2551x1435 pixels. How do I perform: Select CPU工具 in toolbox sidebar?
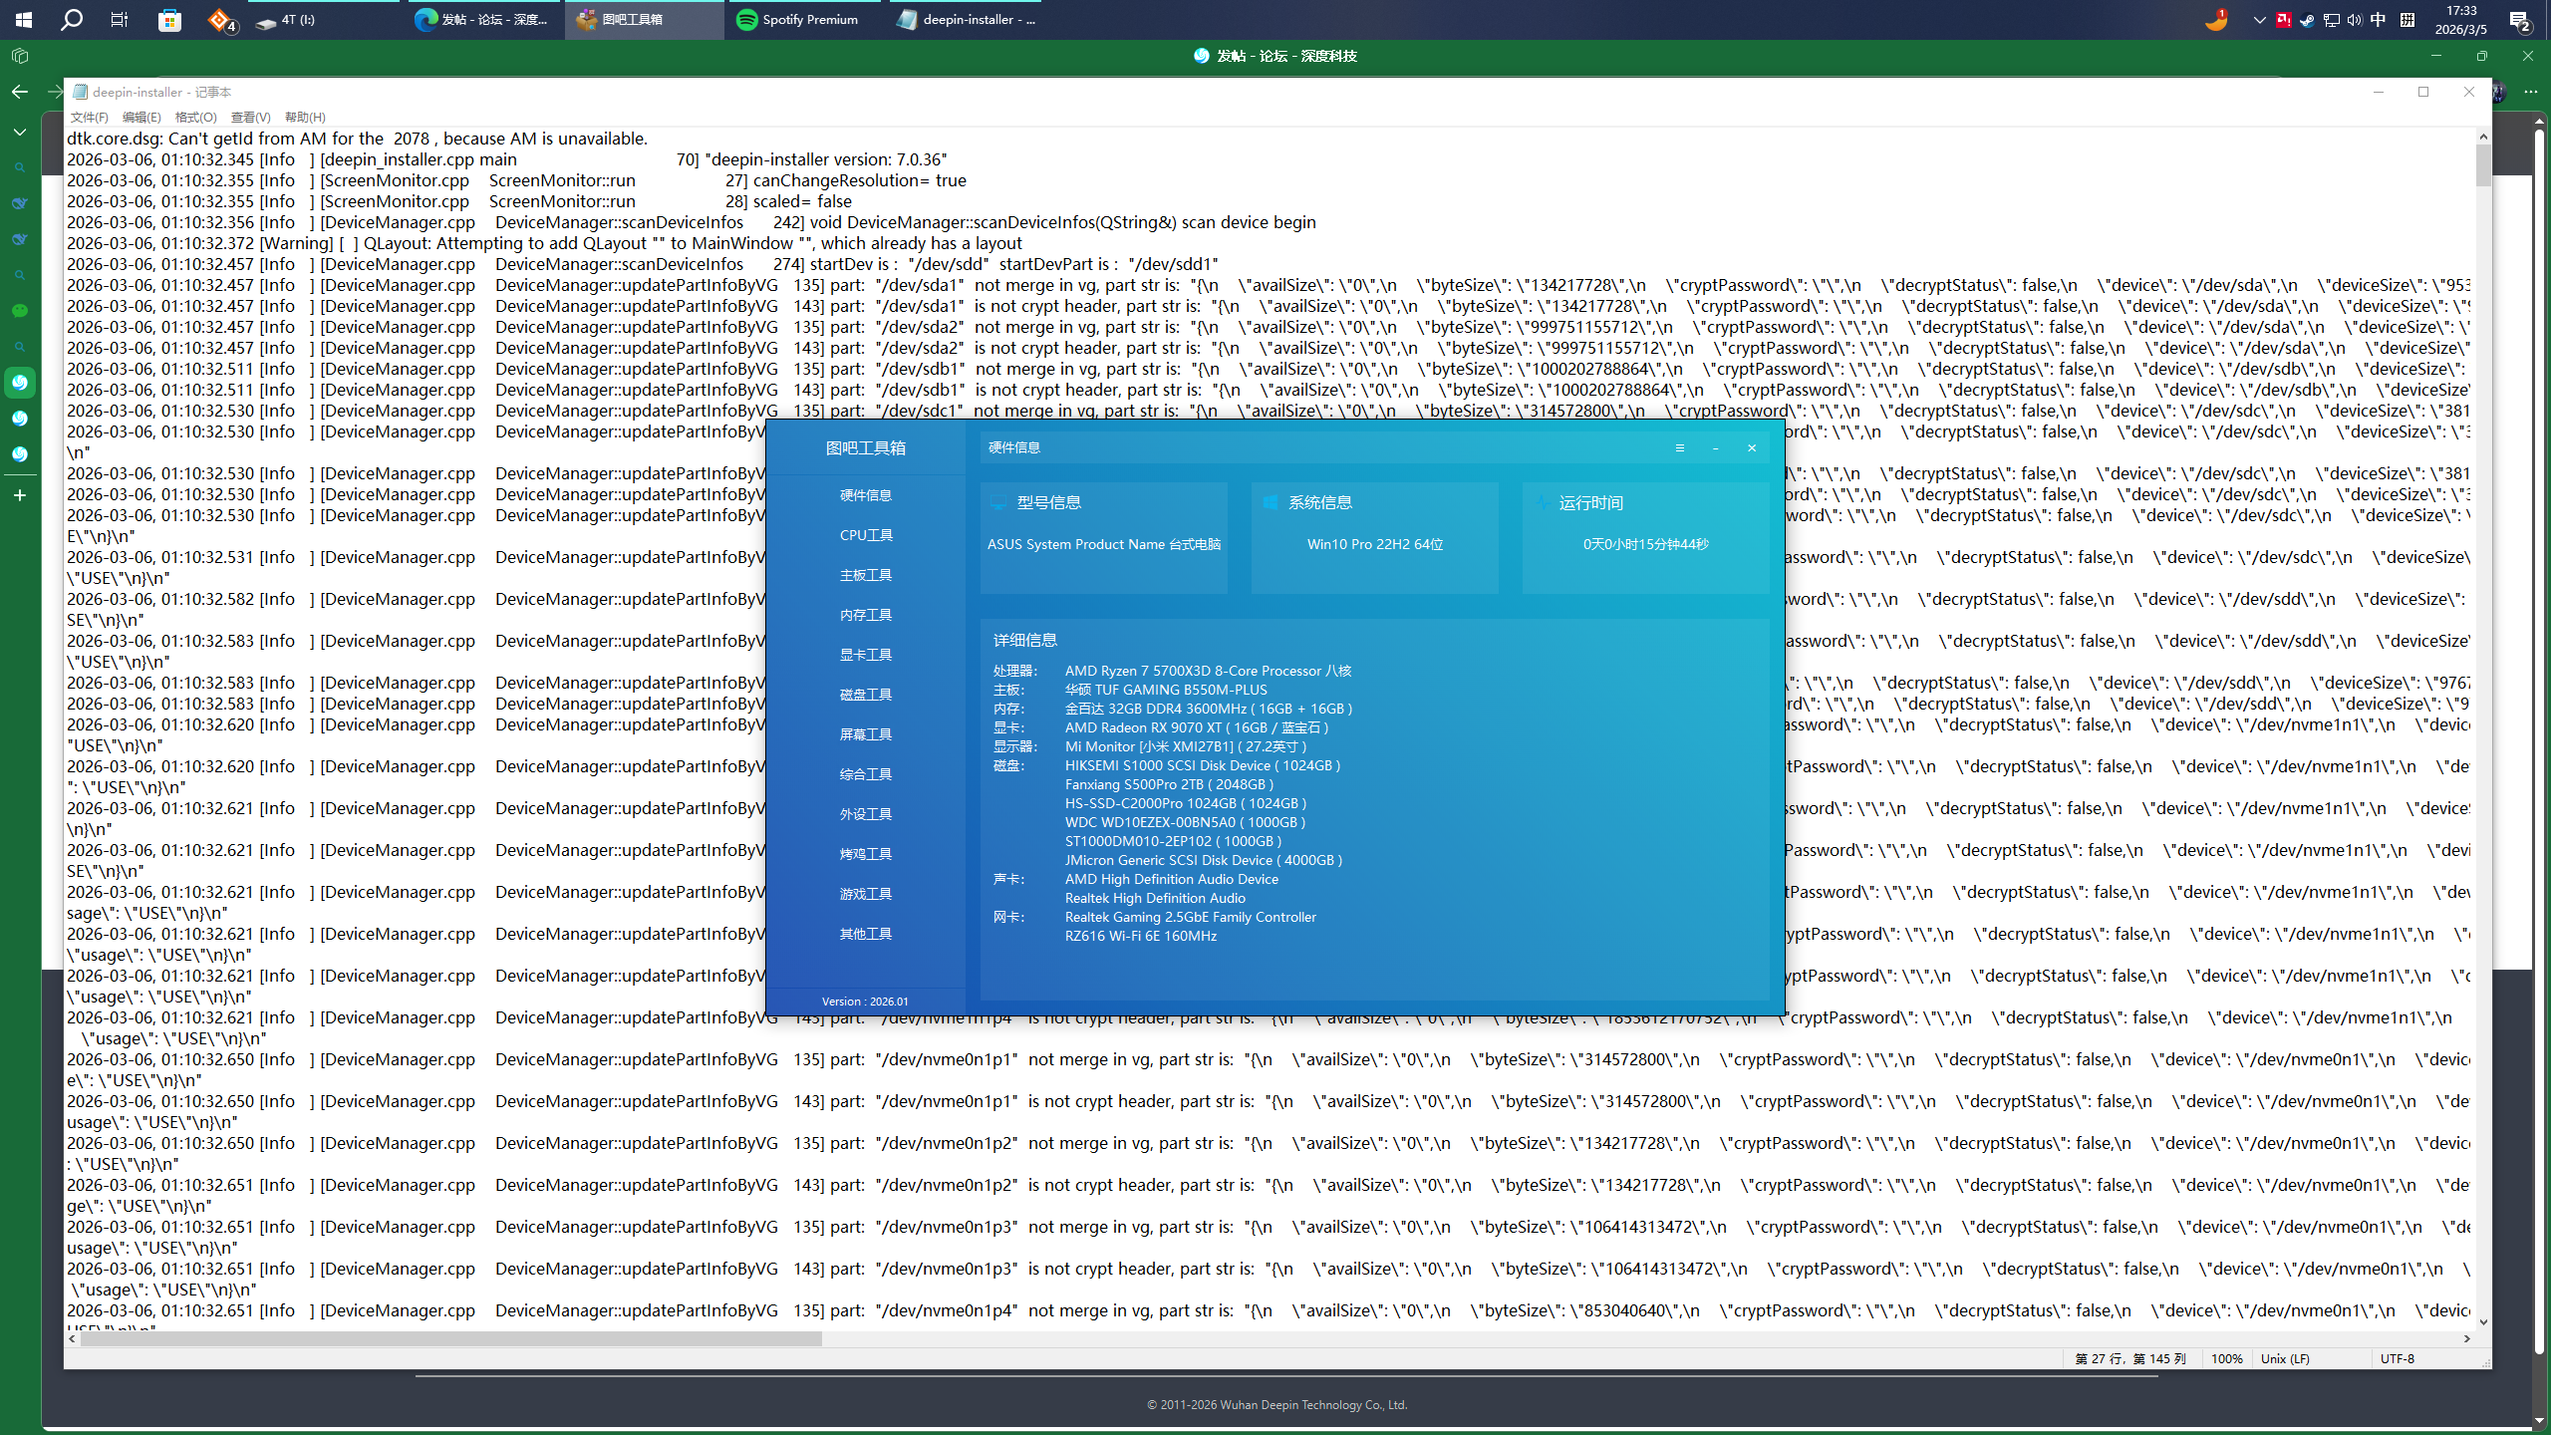click(x=865, y=535)
